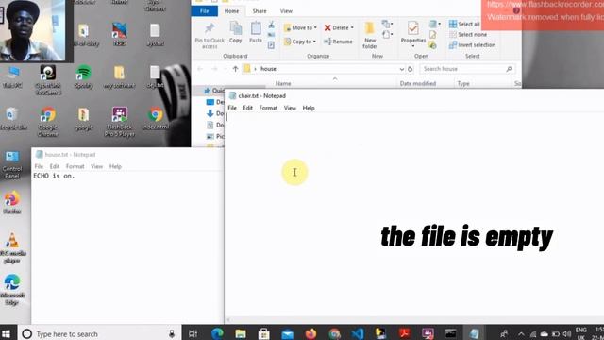Open Microsoft Store from the taskbar
The height and width of the screenshot is (340, 604).
click(x=264, y=333)
